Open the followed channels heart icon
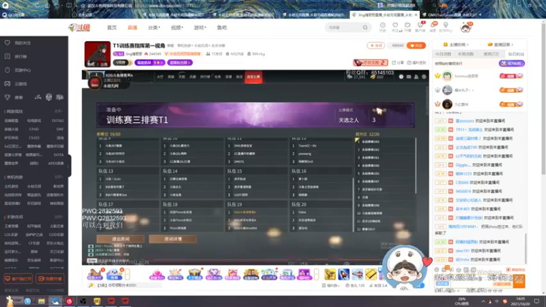The width and height of the screenshot is (546, 307). click(x=395, y=27)
